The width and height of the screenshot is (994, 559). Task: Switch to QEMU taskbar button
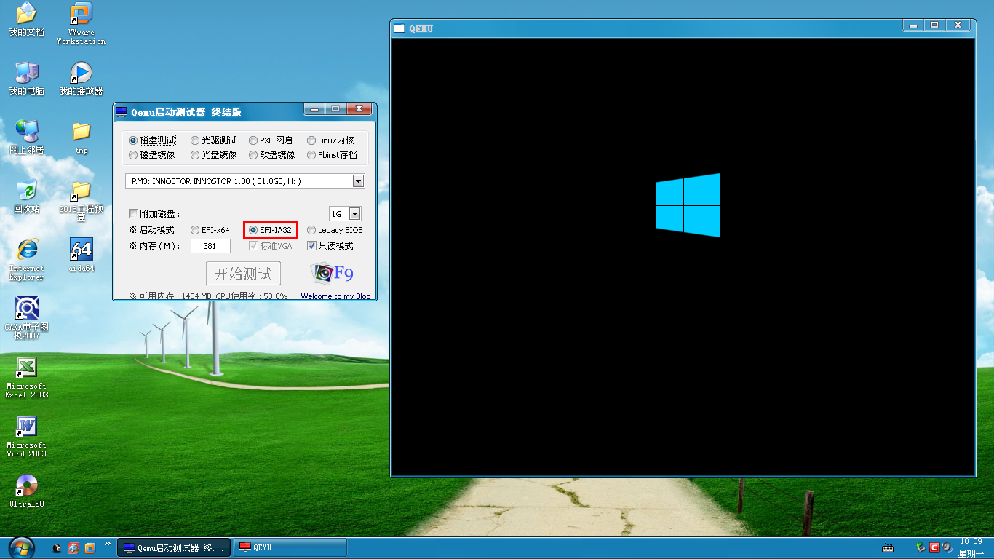(x=290, y=547)
